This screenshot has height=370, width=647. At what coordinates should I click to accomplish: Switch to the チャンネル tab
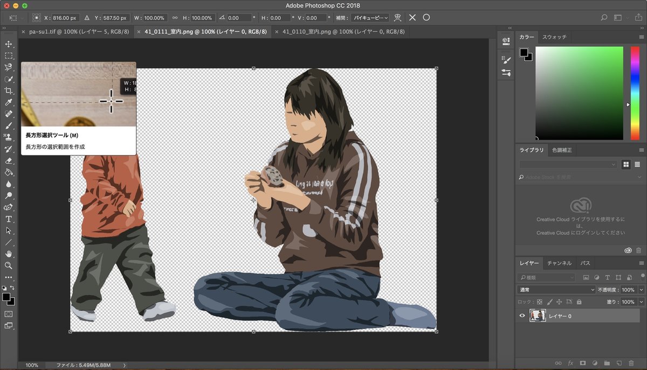click(559, 263)
